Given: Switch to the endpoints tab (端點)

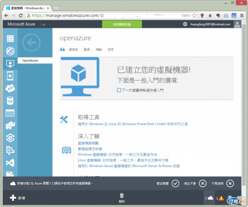Looking at the screenshot, I should pos(99,50).
